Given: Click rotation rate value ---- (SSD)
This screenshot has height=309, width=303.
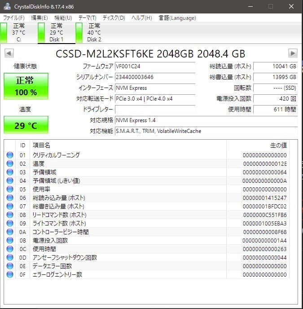Looking at the screenshot, I should point(276,88).
